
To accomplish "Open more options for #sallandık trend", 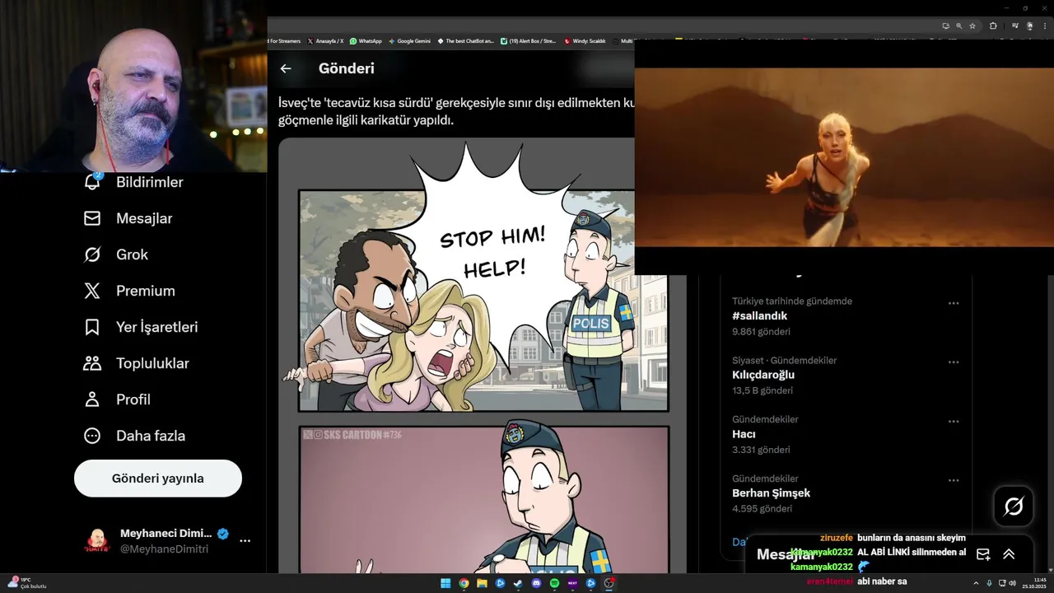I will 954,303.
